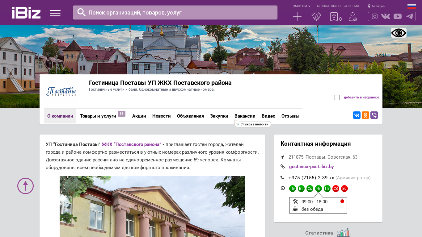Select Wednesday (Ср) schedule day
The width and height of the screenshot is (422, 237).
coord(310,189)
